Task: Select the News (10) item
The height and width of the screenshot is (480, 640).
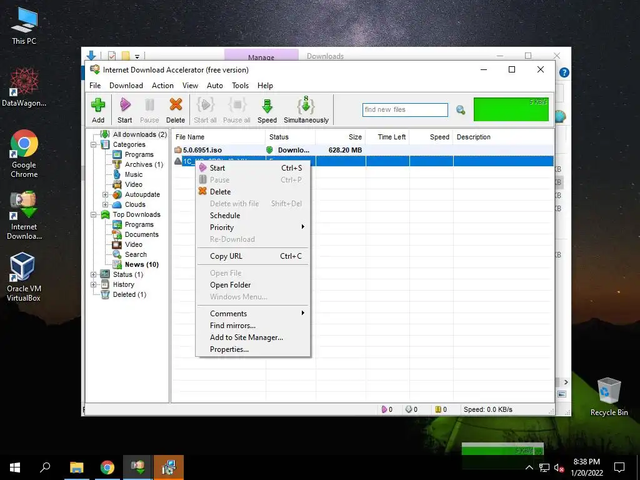Action: point(142,264)
